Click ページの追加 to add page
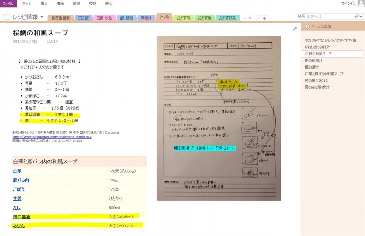Viewport: 365px width, 236px height. [x=321, y=26]
